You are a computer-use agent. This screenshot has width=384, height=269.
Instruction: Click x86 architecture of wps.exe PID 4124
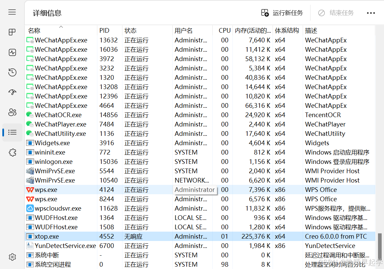point(280,190)
